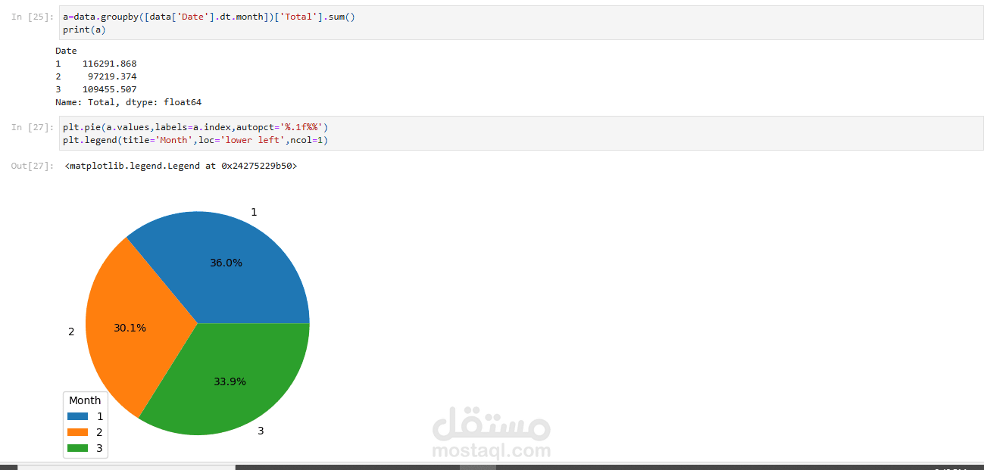The height and width of the screenshot is (470, 984).
Task: Click the 'Date' header in printed output
Action: tap(66, 51)
